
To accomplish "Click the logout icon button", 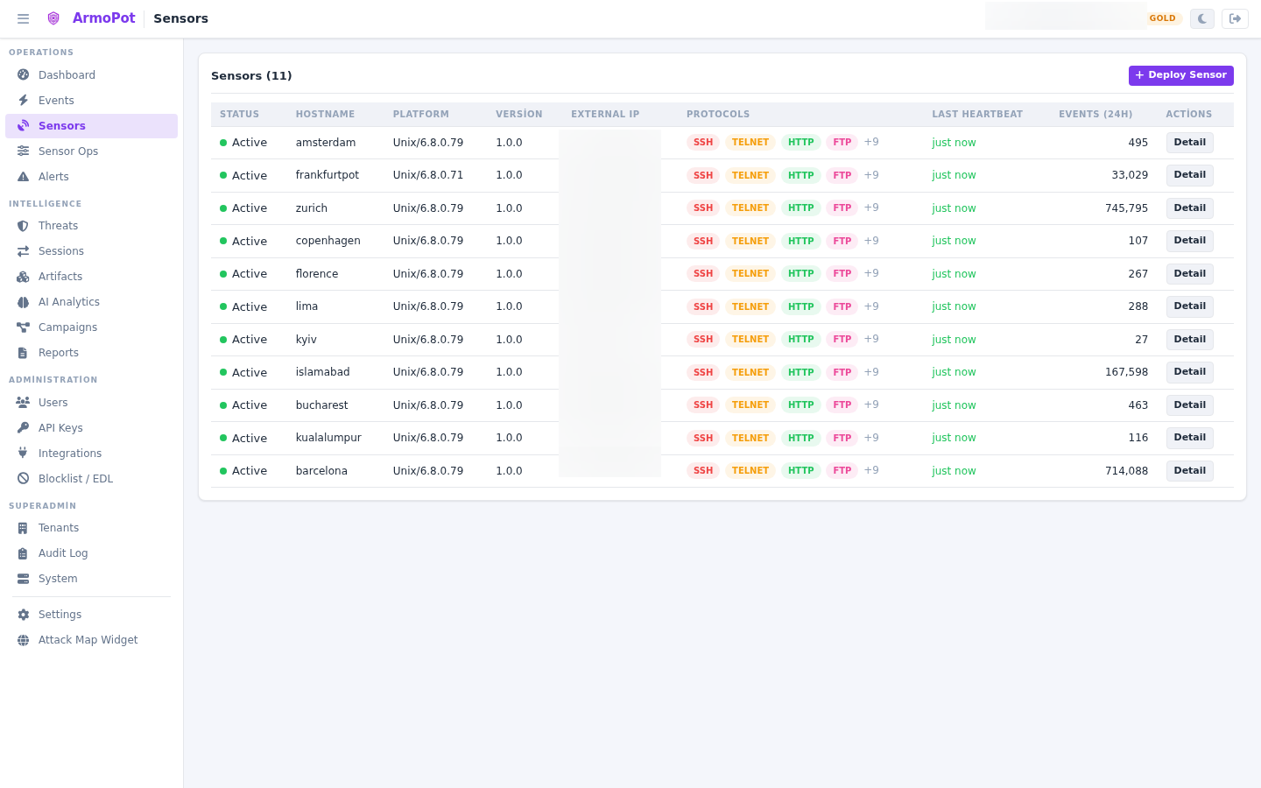I will [1236, 18].
